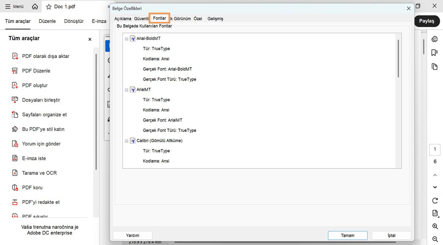Select 'Kodlama: Ansi' under Arial-BoldMT

click(x=156, y=59)
